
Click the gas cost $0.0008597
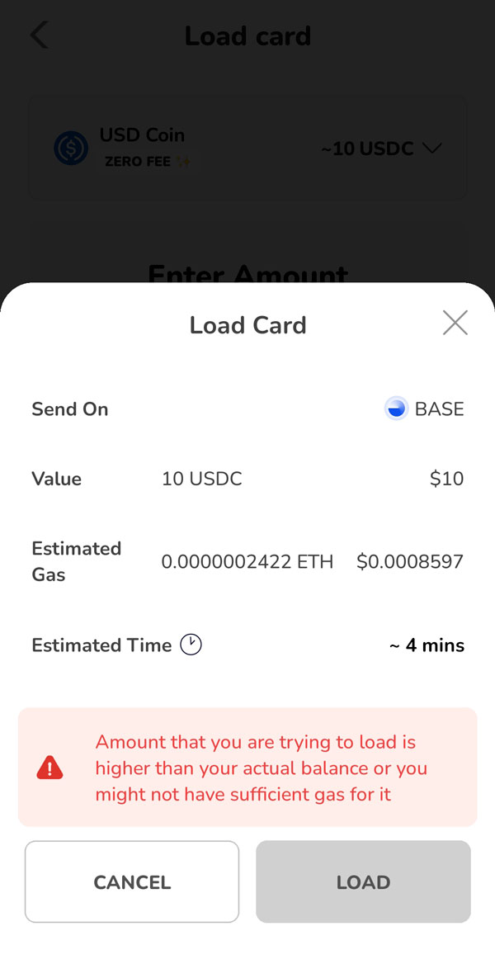410,562
